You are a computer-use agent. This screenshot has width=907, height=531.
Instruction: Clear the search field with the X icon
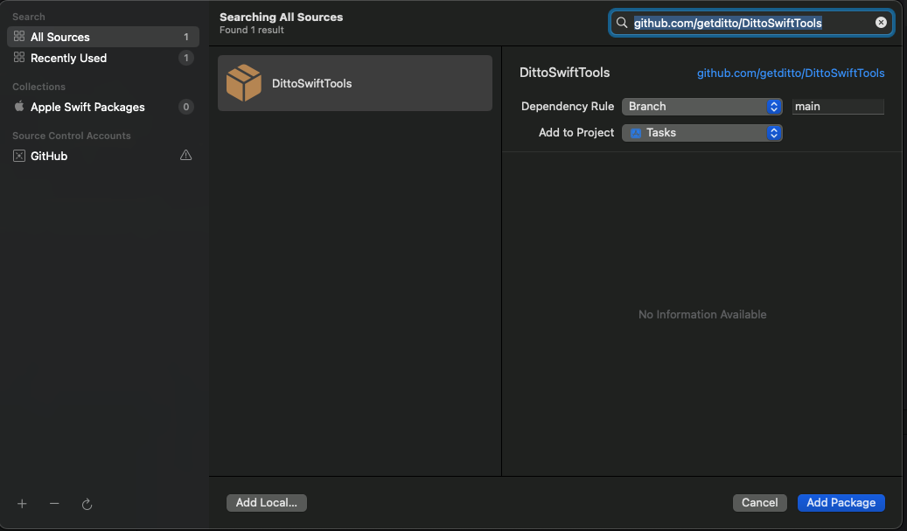(881, 23)
